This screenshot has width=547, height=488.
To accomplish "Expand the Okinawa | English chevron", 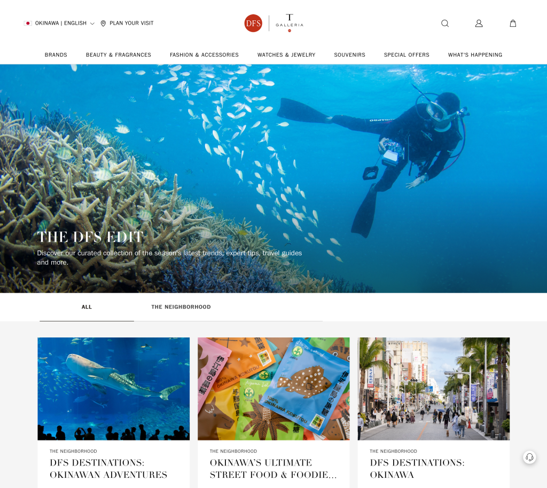I will (x=92, y=23).
